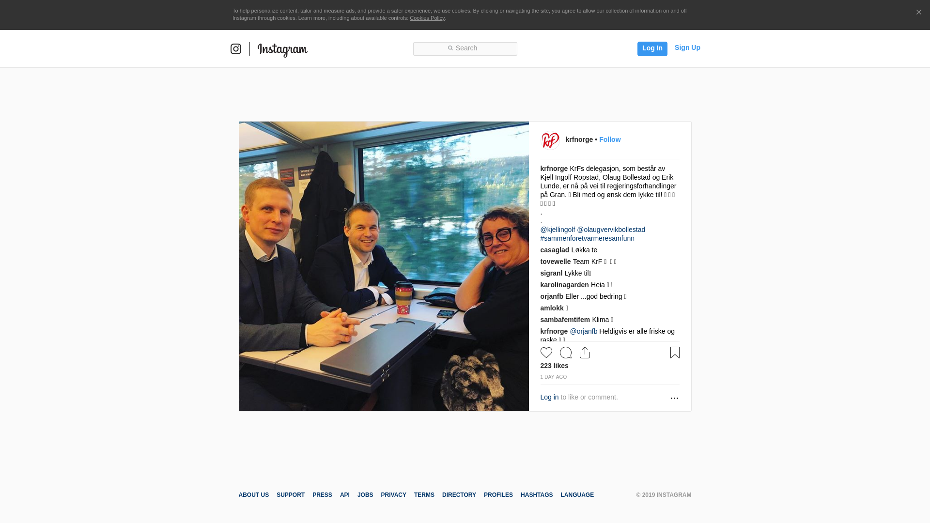This screenshot has height=523, width=930.
Task: Go to HASHTAGS footer item
Action: click(x=537, y=495)
